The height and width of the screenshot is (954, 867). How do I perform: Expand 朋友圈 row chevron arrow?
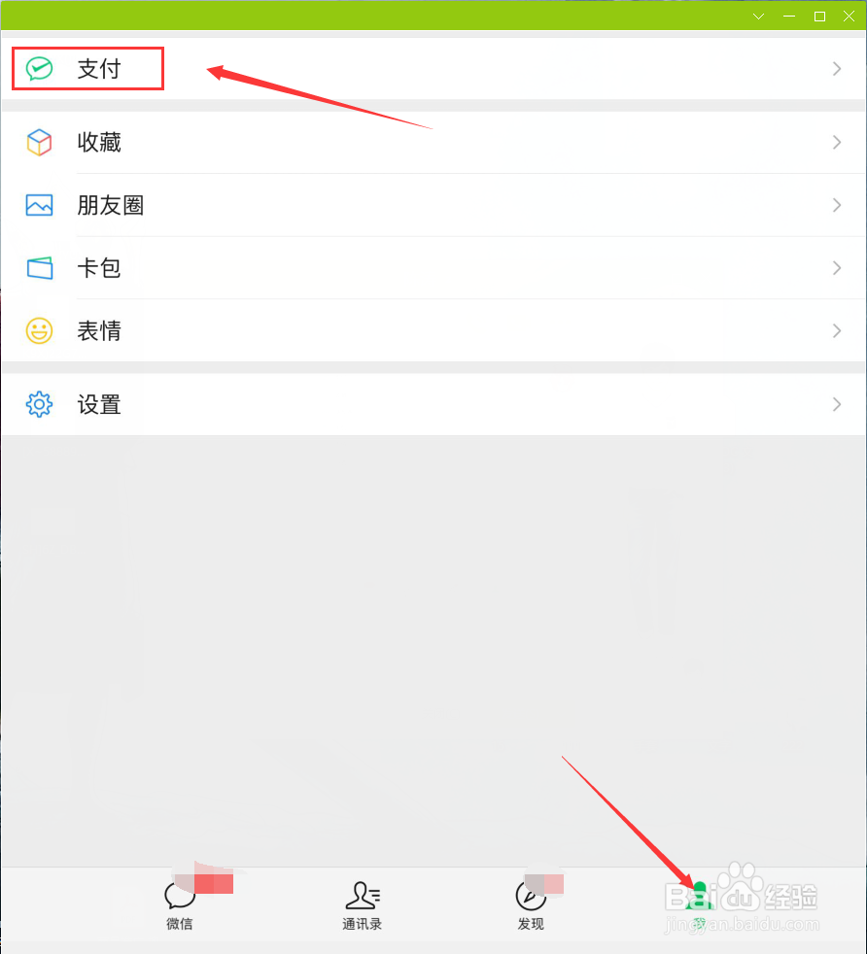point(837,205)
